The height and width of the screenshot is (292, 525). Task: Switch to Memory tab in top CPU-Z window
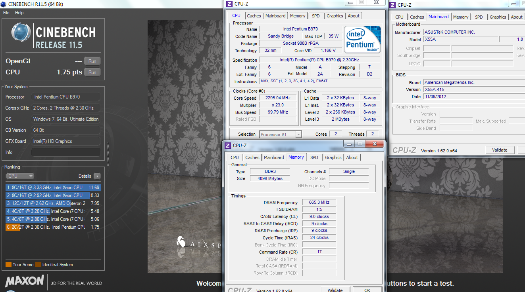[x=298, y=16]
